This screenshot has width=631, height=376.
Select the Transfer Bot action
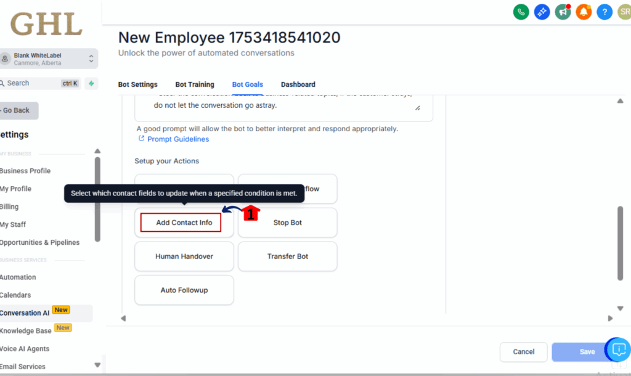[287, 256]
